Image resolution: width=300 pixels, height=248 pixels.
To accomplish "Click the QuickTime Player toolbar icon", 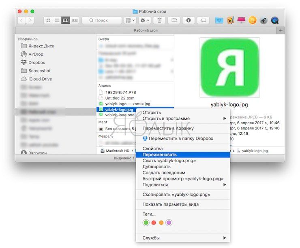I will pos(275,20).
